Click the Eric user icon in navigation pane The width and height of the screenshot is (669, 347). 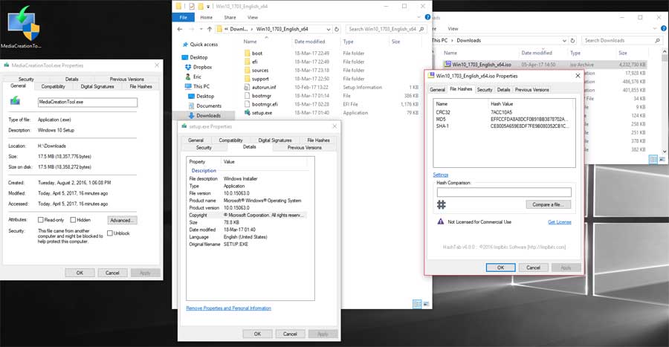[188, 77]
